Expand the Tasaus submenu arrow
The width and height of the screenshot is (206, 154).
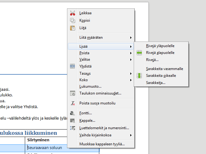point(131,73)
